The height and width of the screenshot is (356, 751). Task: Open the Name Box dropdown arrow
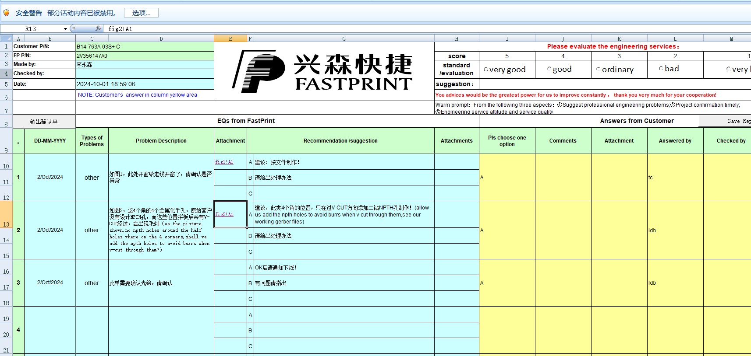[65, 29]
